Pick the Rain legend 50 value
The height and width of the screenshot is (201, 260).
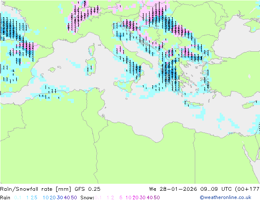(74, 198)
